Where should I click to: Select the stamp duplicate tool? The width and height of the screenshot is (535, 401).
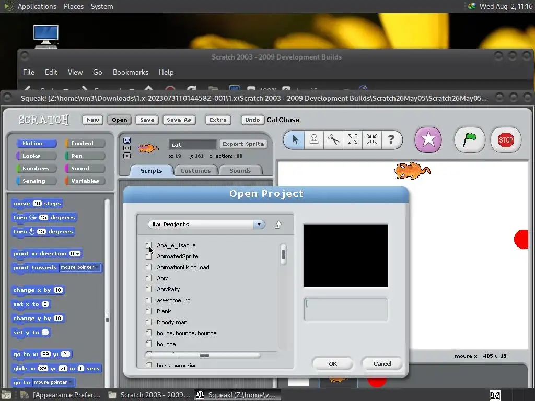pyautogui.click(x=314, y=139)
